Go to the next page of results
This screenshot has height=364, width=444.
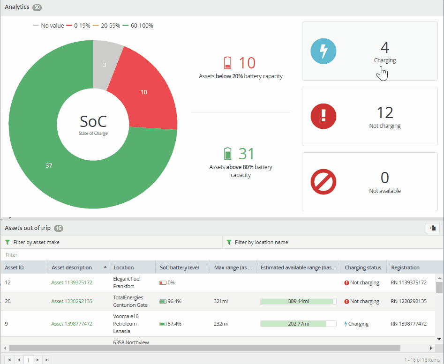coord(38,360)
